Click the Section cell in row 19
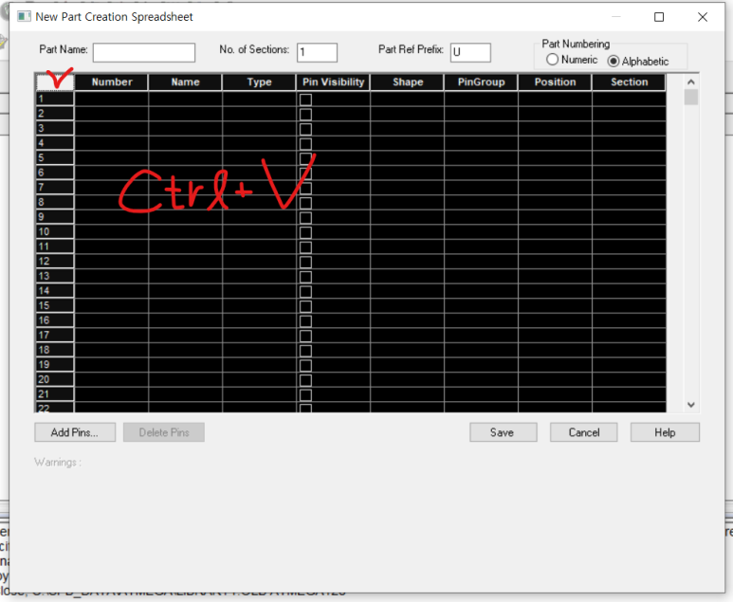The height and width of the screenshot is (602, 733). coord(629,365)
